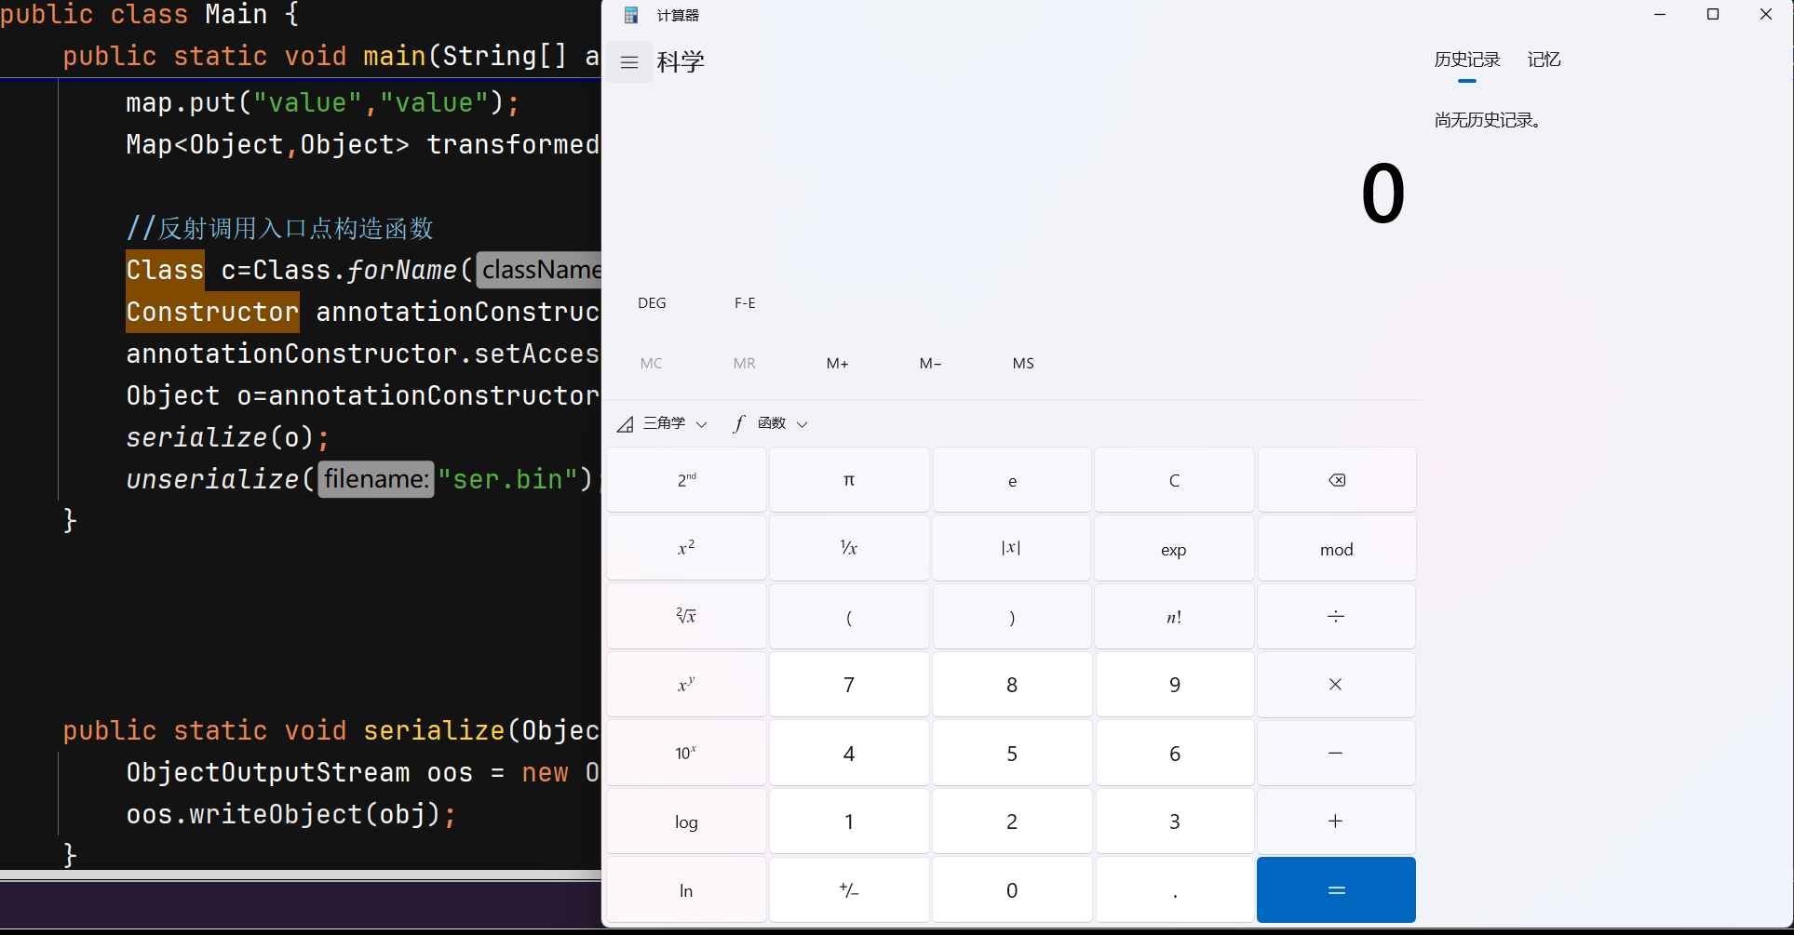Click the pi constant key
Image resolution: width=1794 pixels, height=935 pixels.
[x=849, y=480]
